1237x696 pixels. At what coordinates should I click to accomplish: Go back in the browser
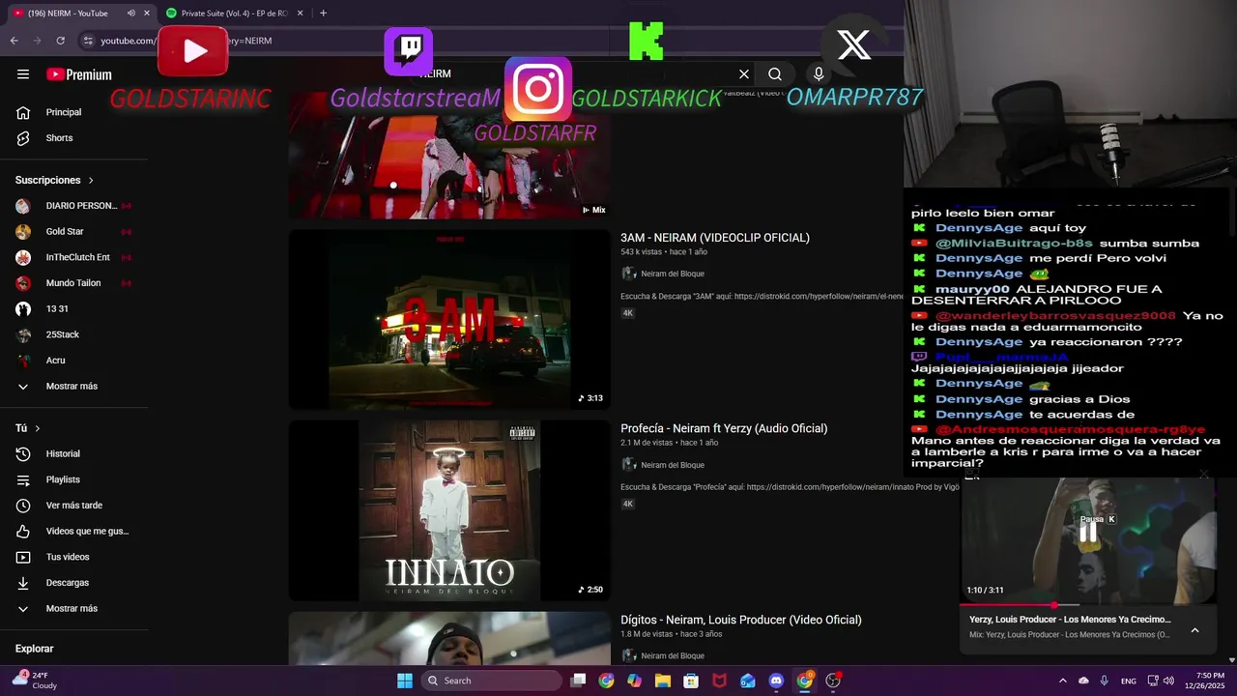coord(14,41)
